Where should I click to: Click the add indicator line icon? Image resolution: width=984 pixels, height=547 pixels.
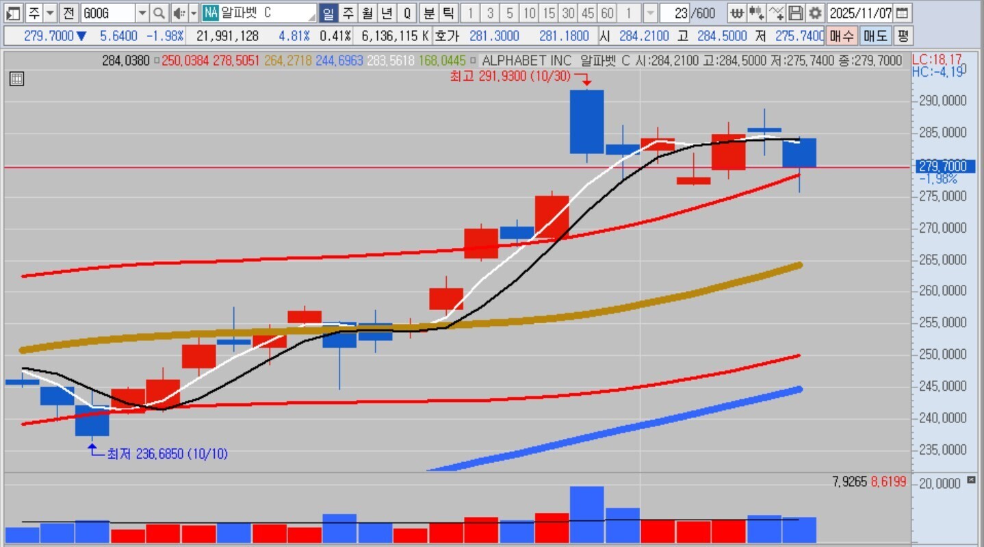[x=776, y=13]
